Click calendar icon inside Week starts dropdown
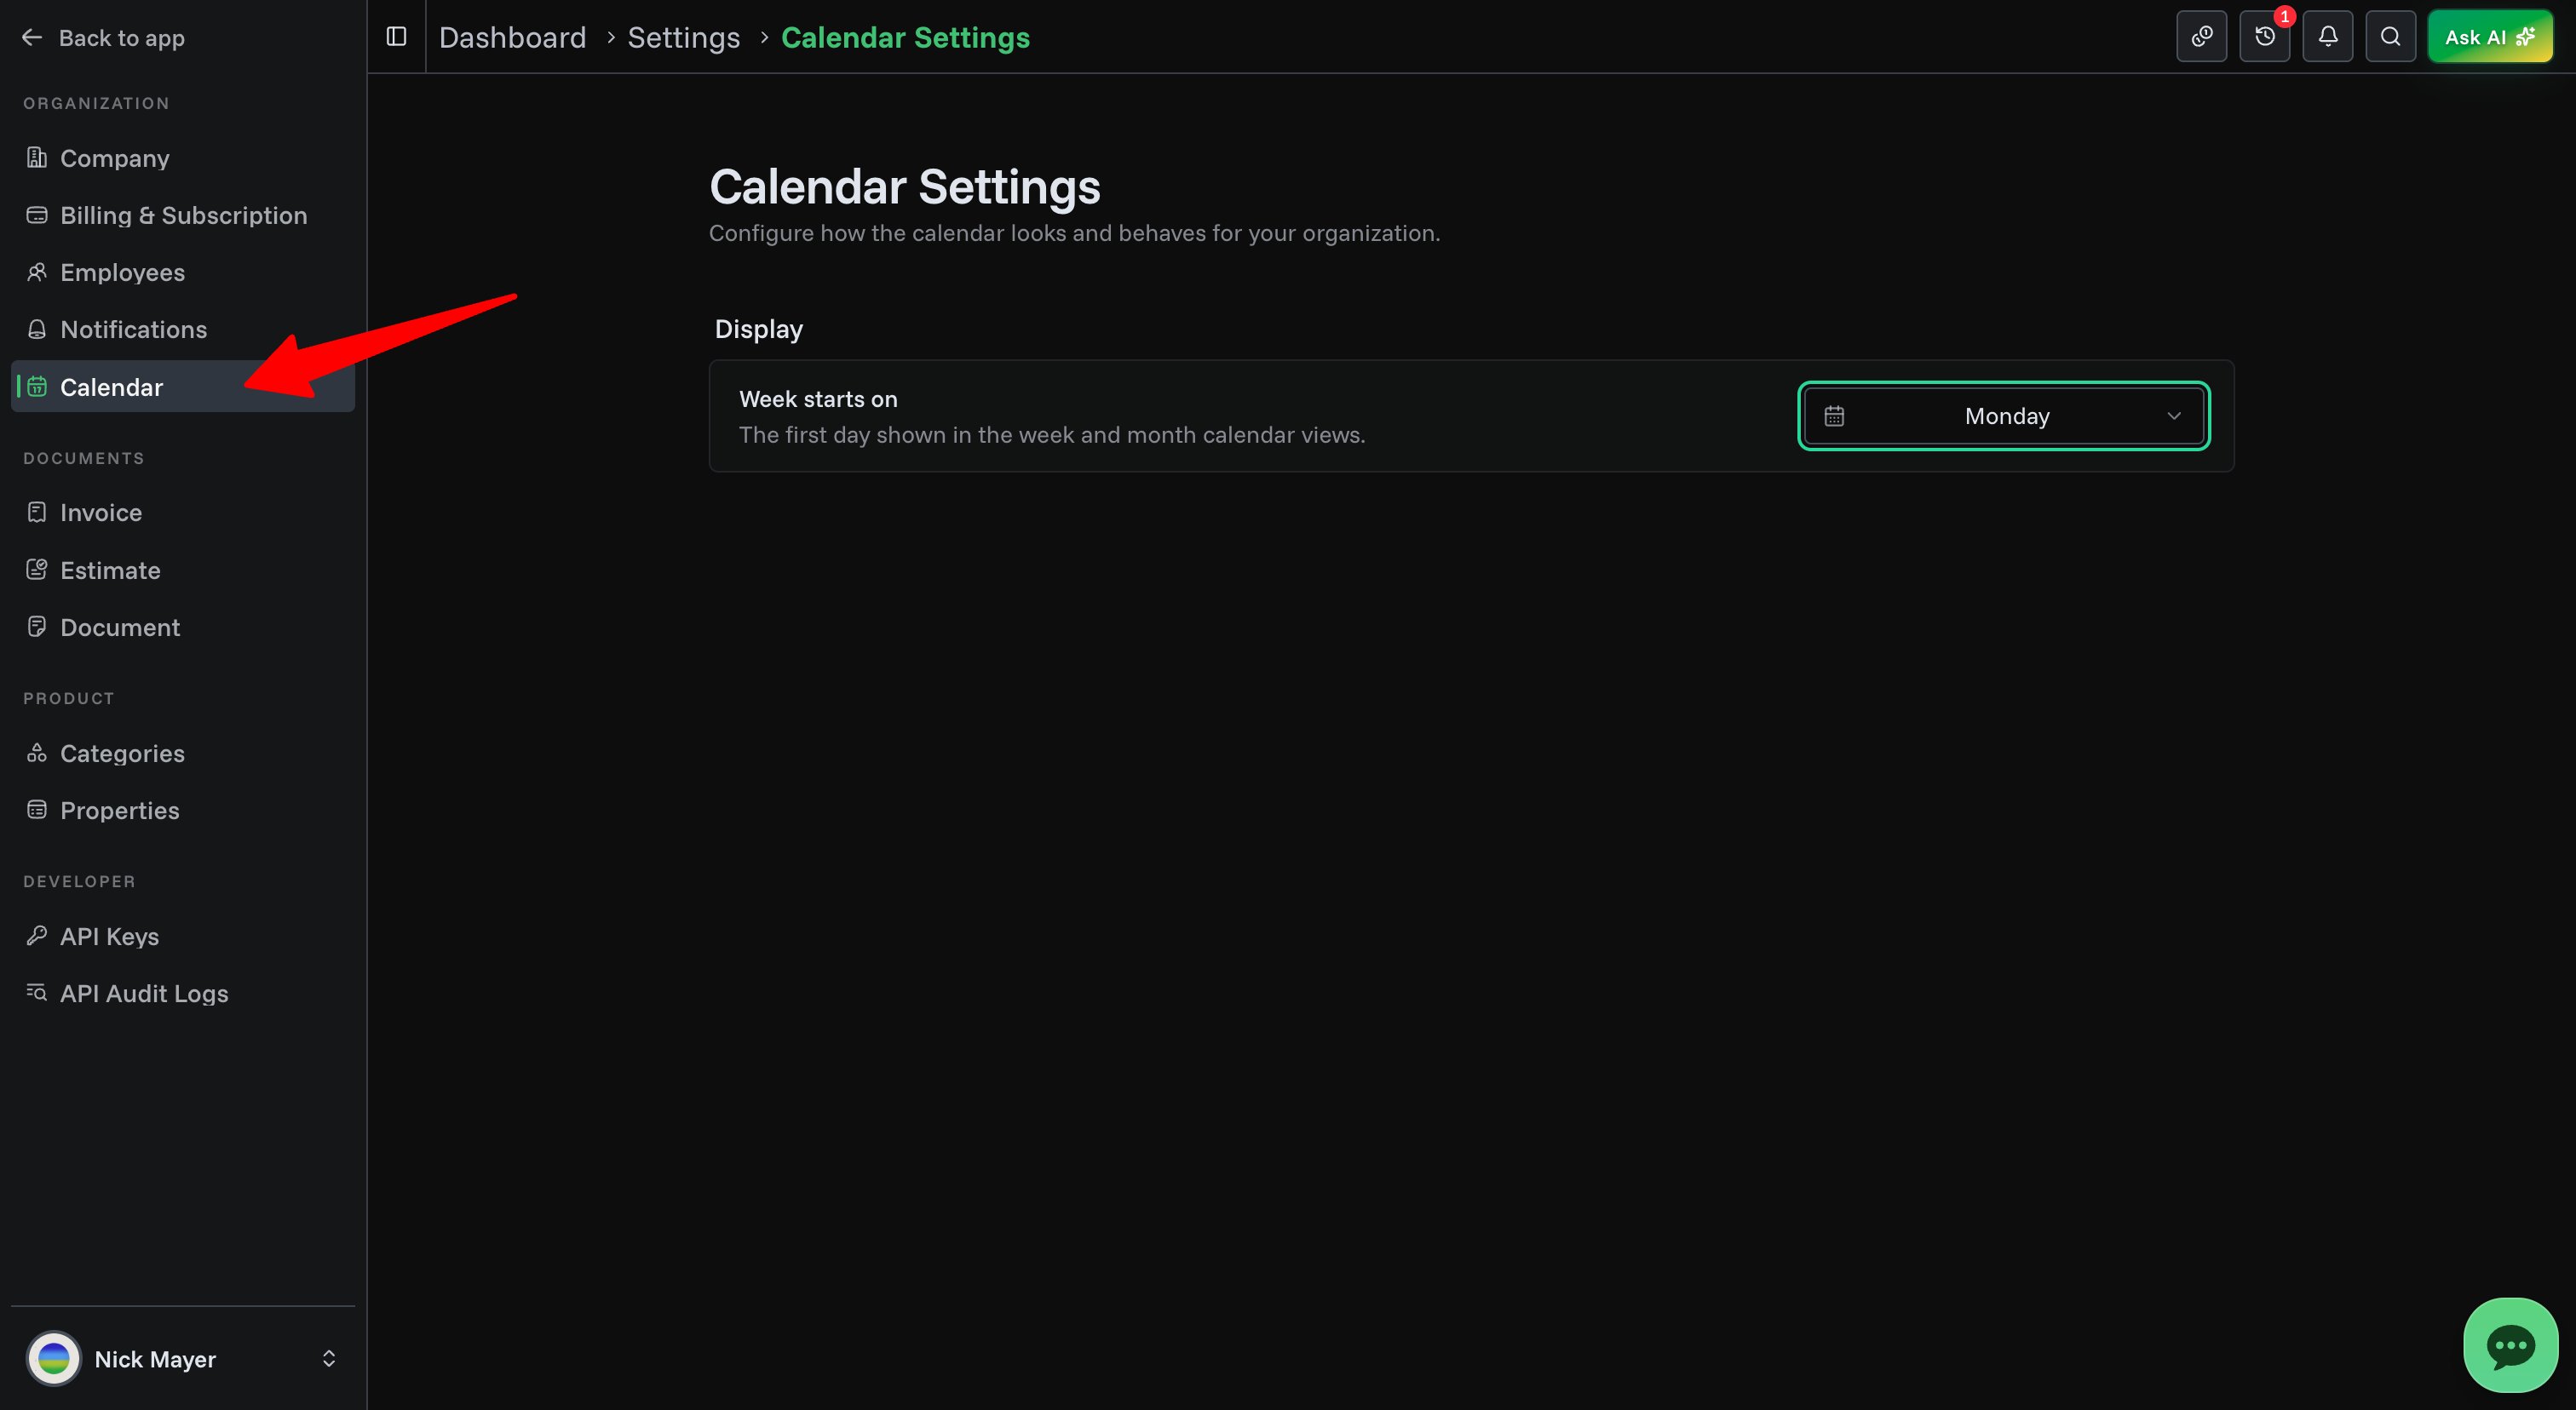Viewport: 2576px width, 1410px height. (x=1834, y=416)
